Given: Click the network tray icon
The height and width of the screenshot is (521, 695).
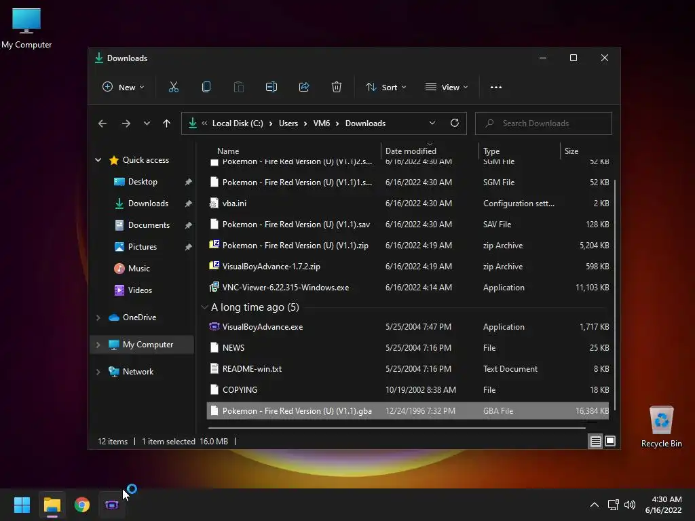Looking at the screenshot, I should [x=614, y=505].
